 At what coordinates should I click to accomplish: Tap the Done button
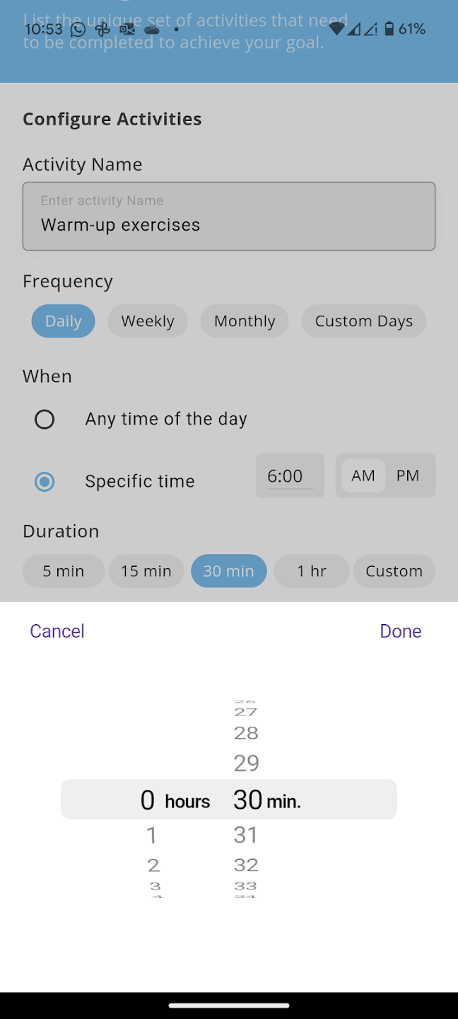click(x=400, y=631)
